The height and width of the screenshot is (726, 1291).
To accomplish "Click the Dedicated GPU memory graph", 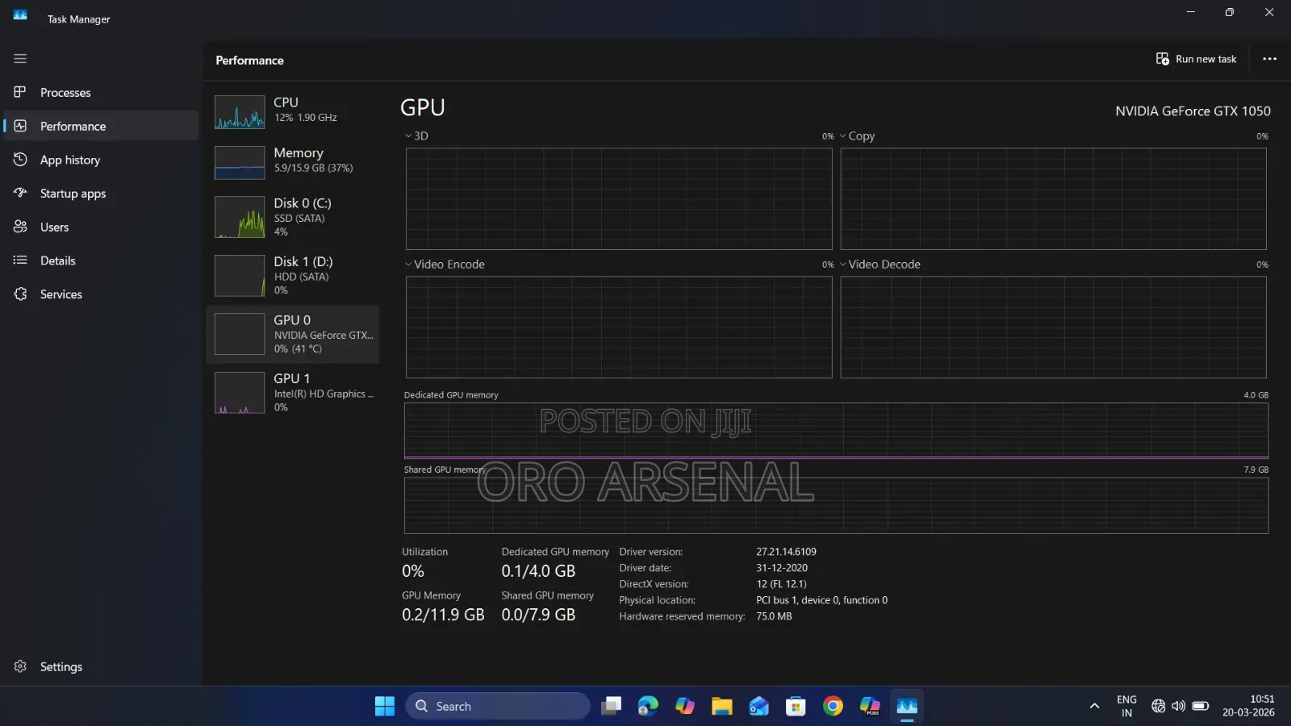I will pos(836,431).
